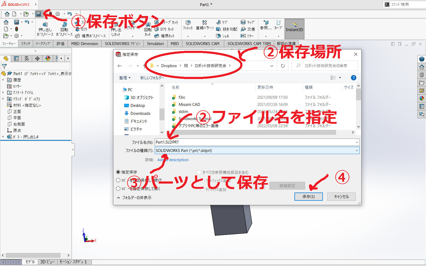
Task: Switch to the 評価 tab
Action: coord(61,43)
